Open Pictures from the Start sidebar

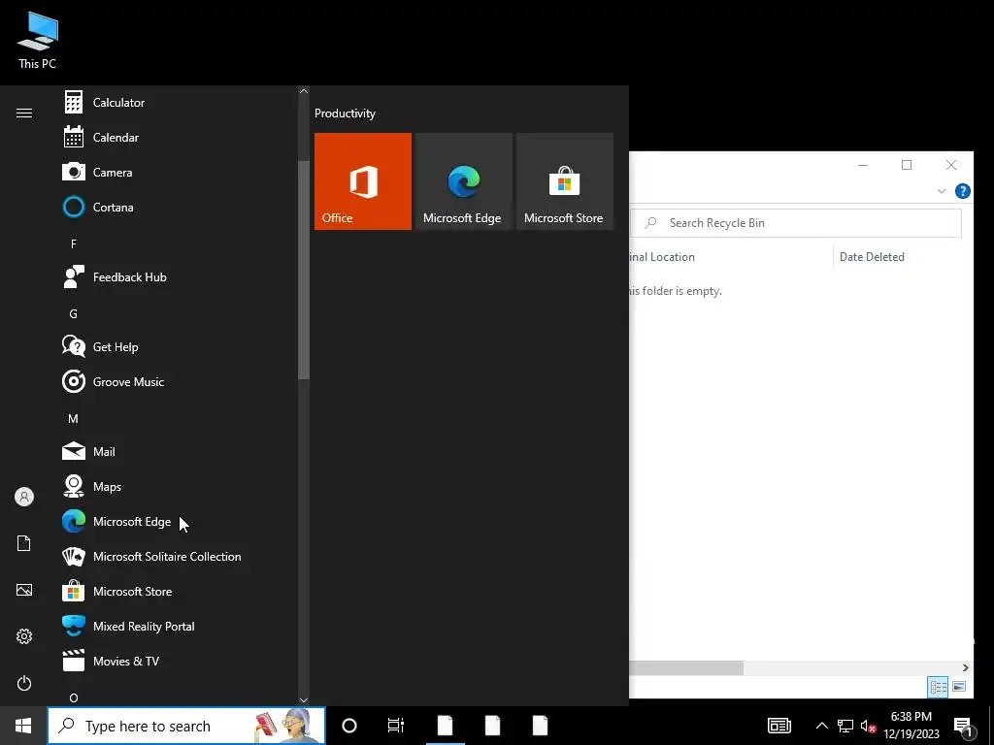(x=24, y=590)
